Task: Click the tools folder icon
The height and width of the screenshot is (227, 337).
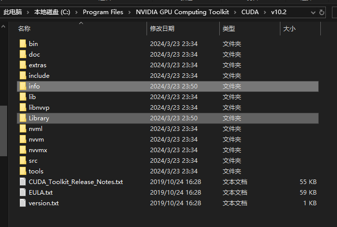Action: click(x=23, y=171)
